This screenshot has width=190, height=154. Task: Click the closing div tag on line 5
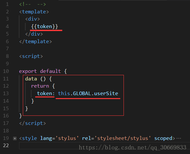[x=34, y=34]
